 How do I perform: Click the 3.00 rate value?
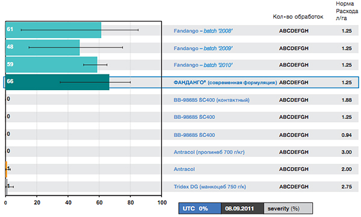point(347,152)
